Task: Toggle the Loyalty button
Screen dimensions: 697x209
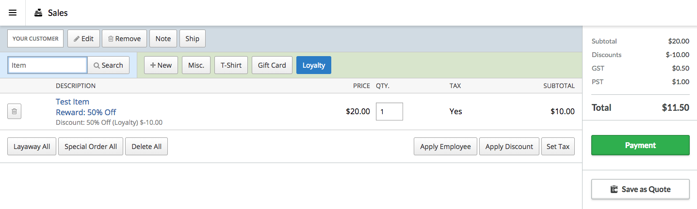Action: (314, 65)
